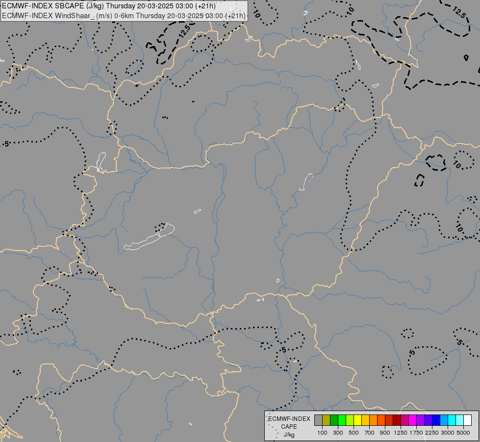Click the lime yellow-green legend swatch
Viewport: 480px width, 442px height.
pyautogui.click(x=350, y=420)
